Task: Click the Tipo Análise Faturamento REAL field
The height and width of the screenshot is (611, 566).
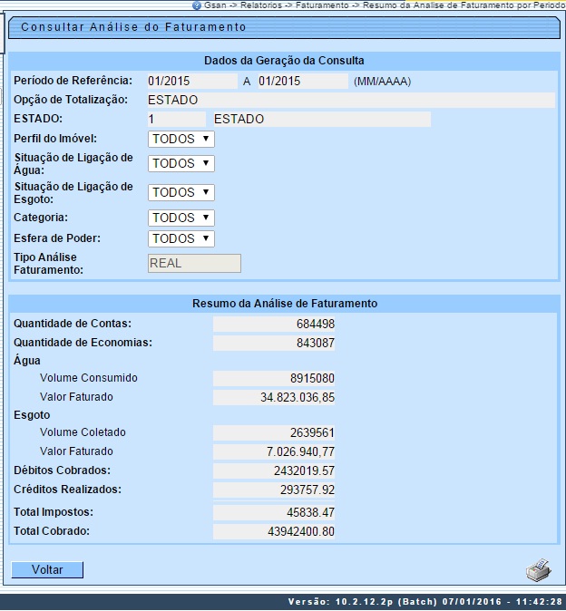Action: click(x=194, y=263)
